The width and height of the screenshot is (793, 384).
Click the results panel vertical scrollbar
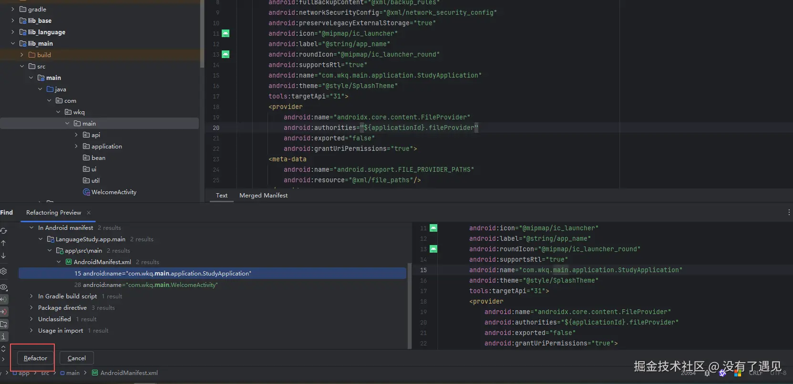coord(409,305)
